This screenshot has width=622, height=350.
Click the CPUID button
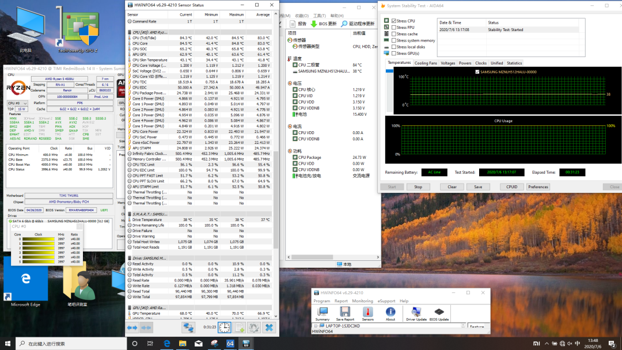[x=512, y=187]
